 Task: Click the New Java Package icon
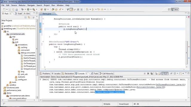click(41, 9)
